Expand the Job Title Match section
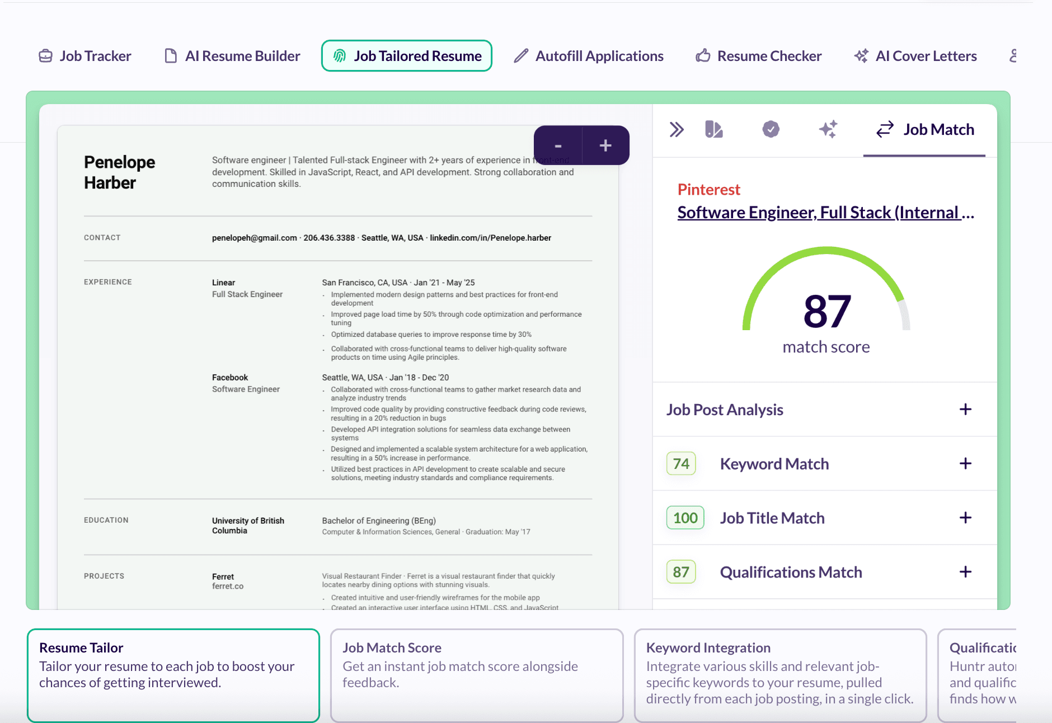Viewport: 1052px width, 723px height. click(x=965, y=518)
